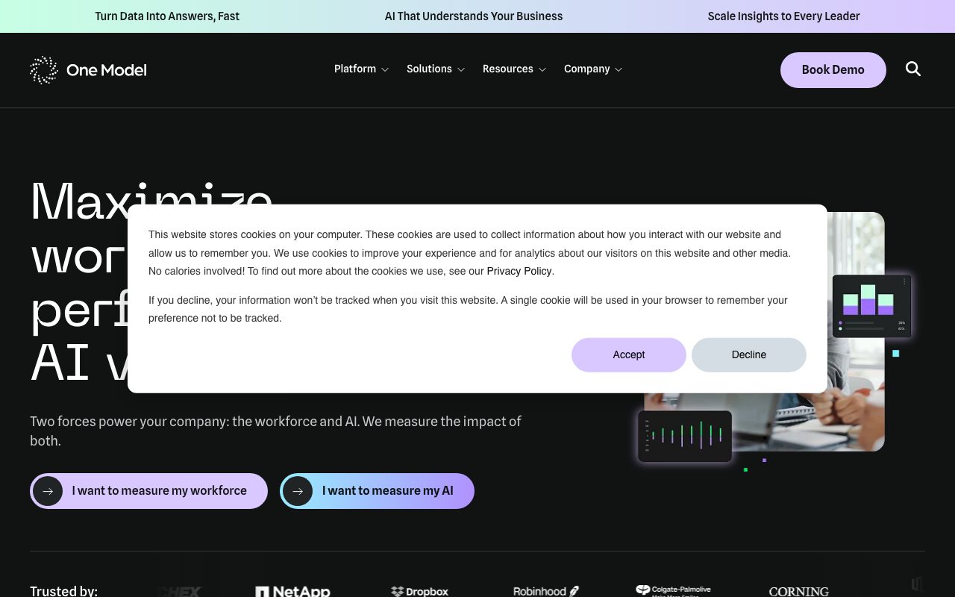Open the Platform navigation item

click(355, 69)
